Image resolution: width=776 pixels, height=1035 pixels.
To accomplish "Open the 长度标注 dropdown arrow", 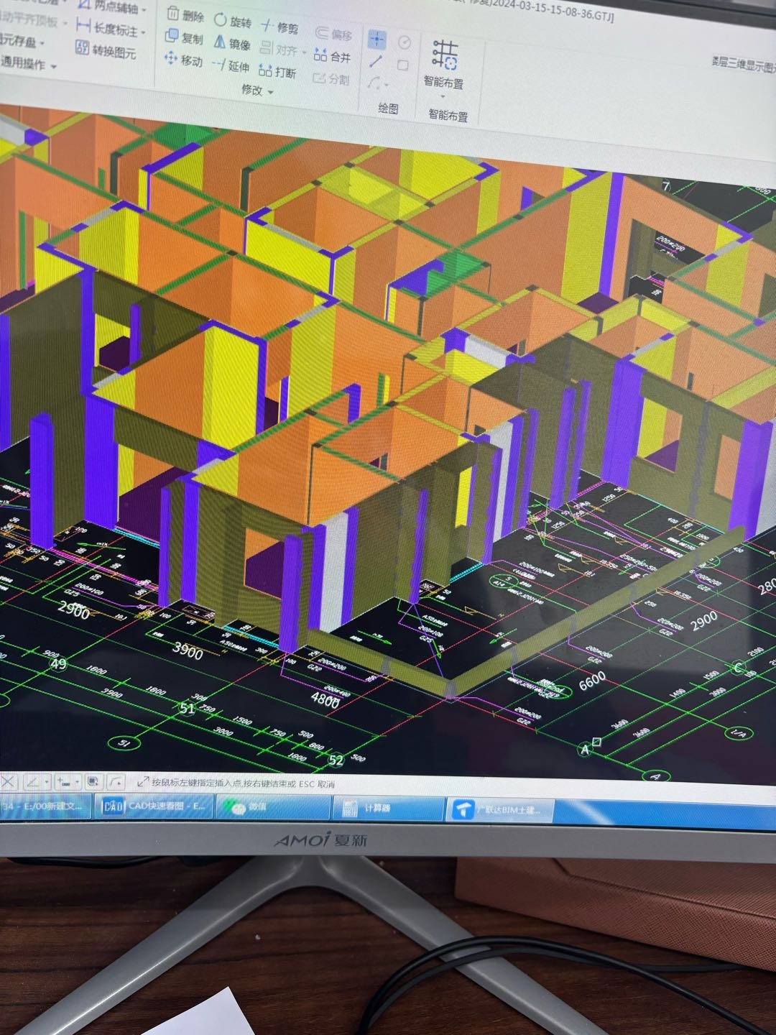I will point(143,32).
